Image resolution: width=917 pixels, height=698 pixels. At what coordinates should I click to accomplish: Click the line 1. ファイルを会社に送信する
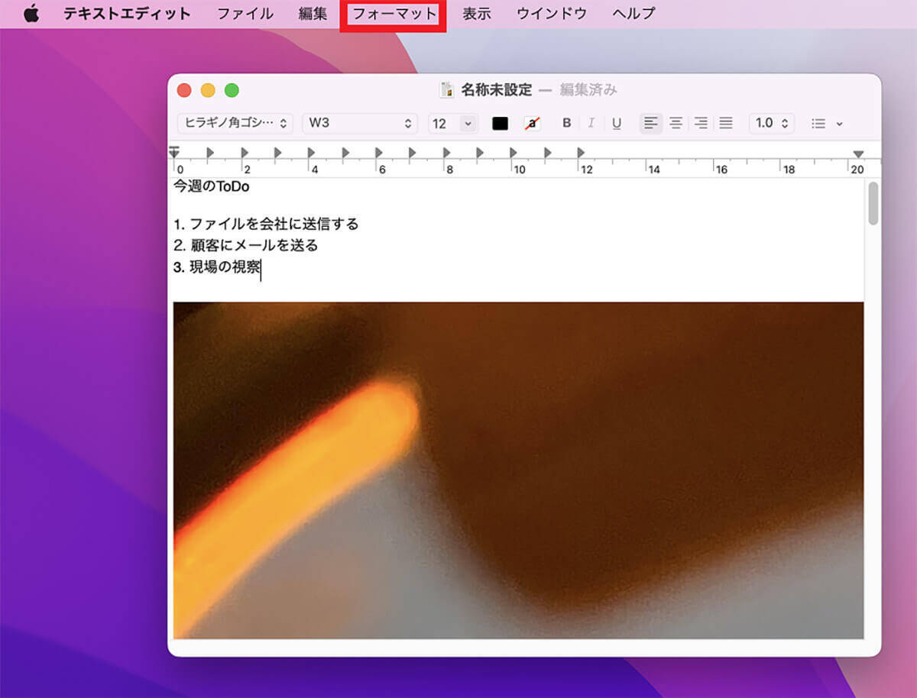pyautogui.click(x=266, y=225)
